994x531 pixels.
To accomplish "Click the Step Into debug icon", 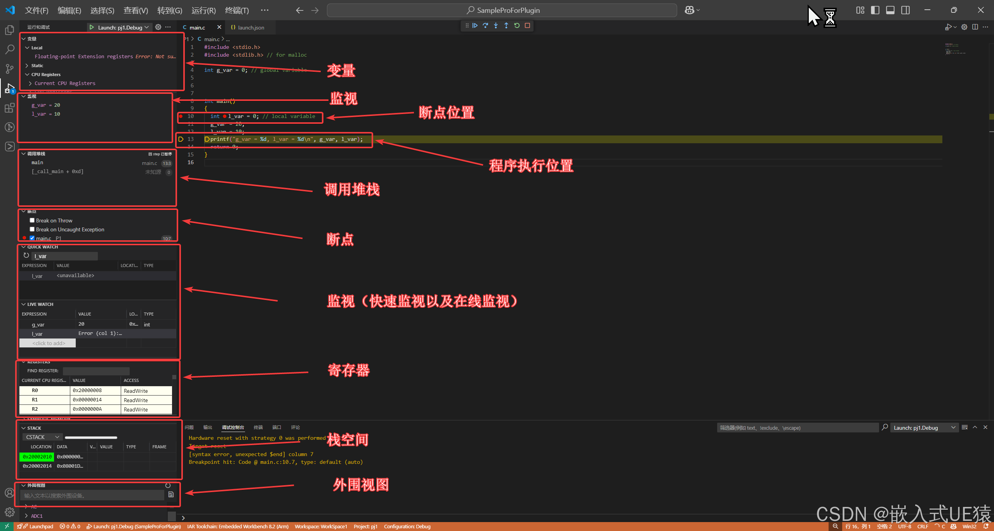I will pos(496,26).
